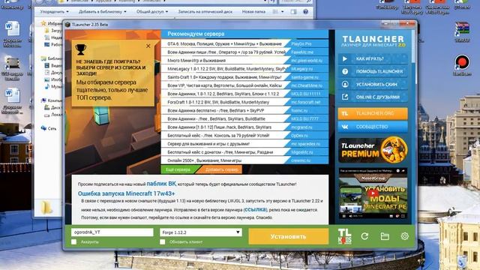480x270 pixels.
Task: Select 'Всем VIP, Чистая карта' server row
Action: 244,85
